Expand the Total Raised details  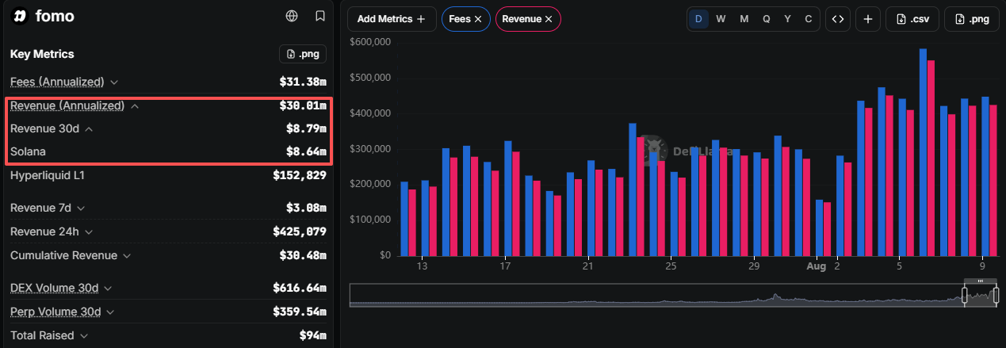point(48,335)
